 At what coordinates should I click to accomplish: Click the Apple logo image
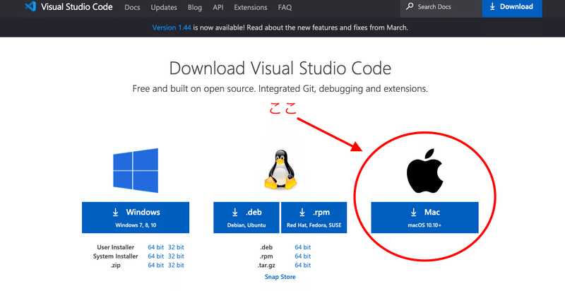pos(425,172)
